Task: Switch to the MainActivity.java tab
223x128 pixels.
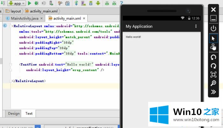Action: coord(25,18)
